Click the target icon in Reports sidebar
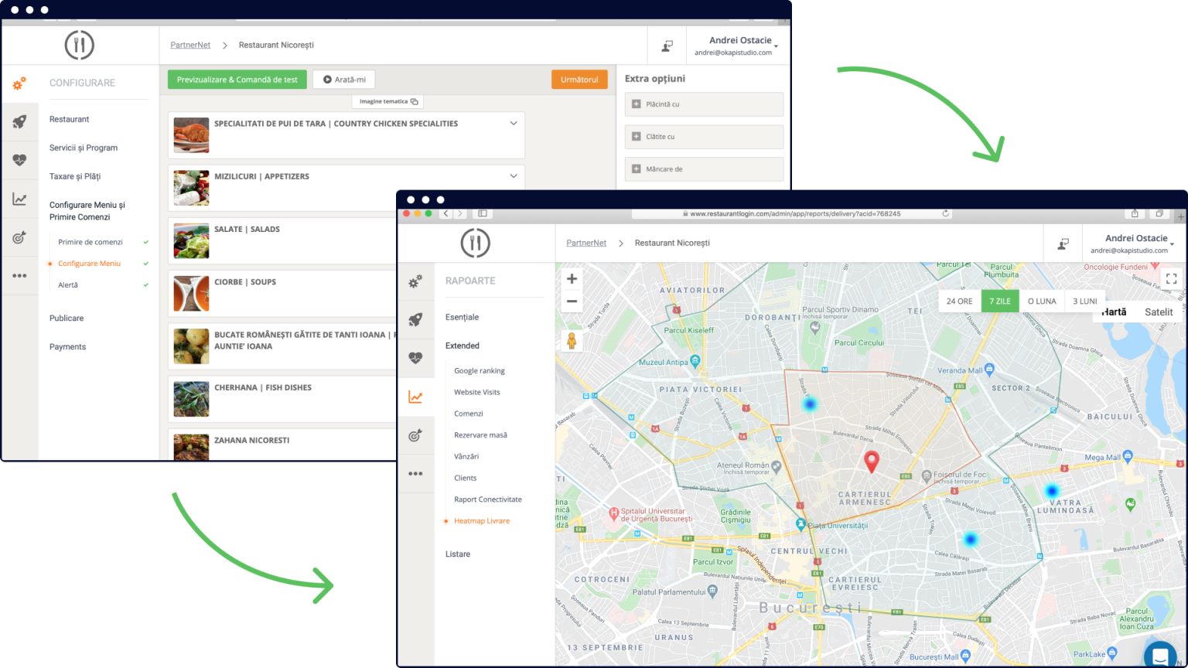The height and width of the screenshot is (668, 1188). point(415,435)
